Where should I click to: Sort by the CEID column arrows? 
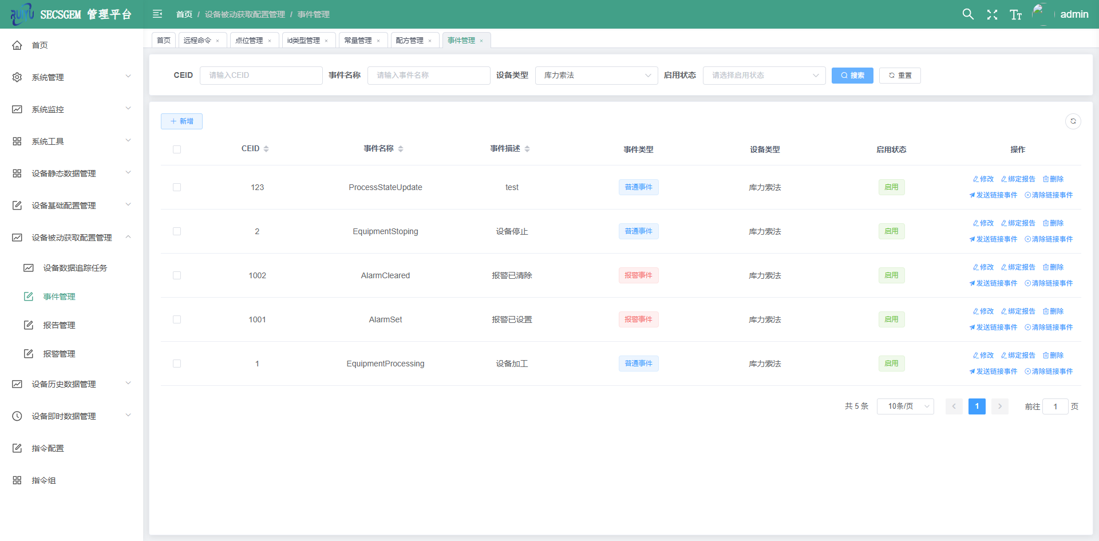click(266, 149)
